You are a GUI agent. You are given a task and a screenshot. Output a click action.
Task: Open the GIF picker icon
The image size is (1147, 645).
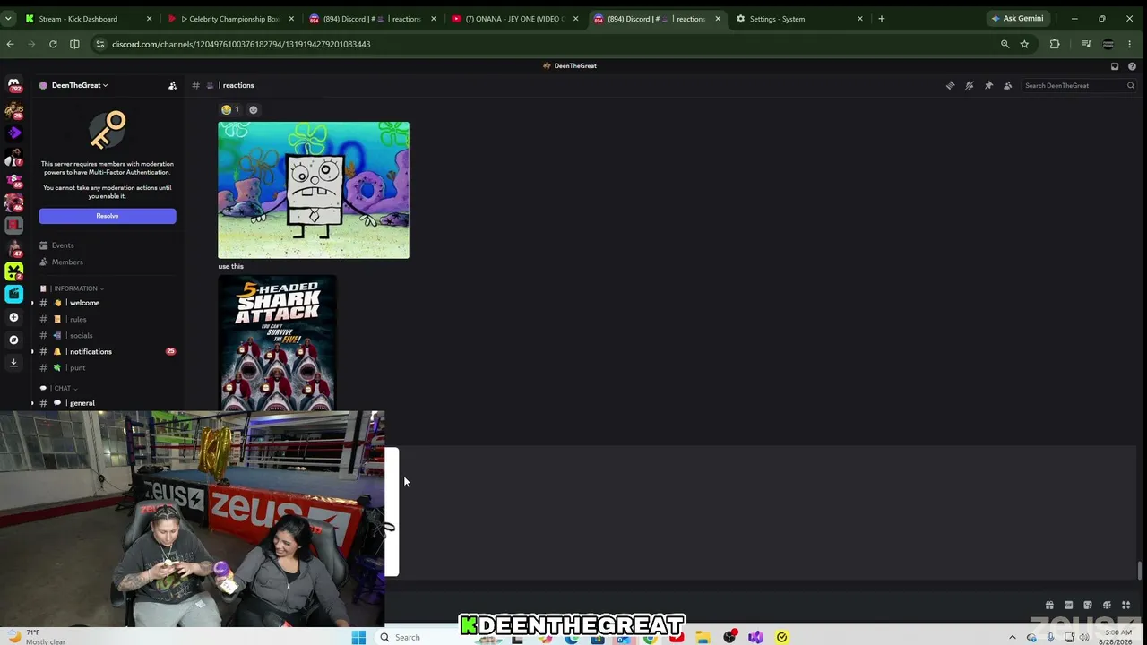click(1068, 606)
